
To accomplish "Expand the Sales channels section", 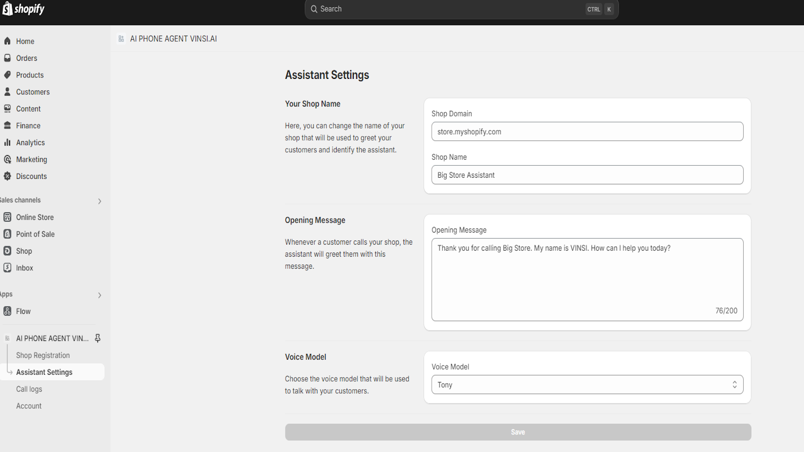I will click(x=99, y=200).
